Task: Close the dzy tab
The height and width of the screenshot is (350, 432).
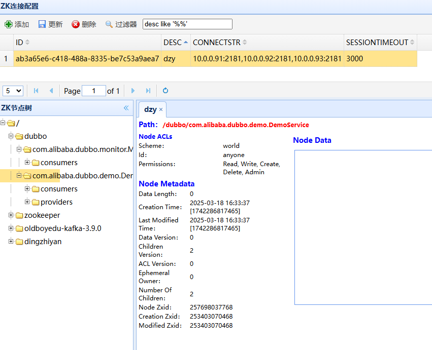Action: (161, 109)
